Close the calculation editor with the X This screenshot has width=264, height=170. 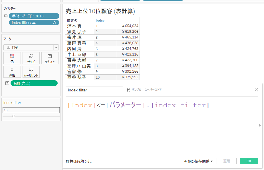click(x=256, y=90)
